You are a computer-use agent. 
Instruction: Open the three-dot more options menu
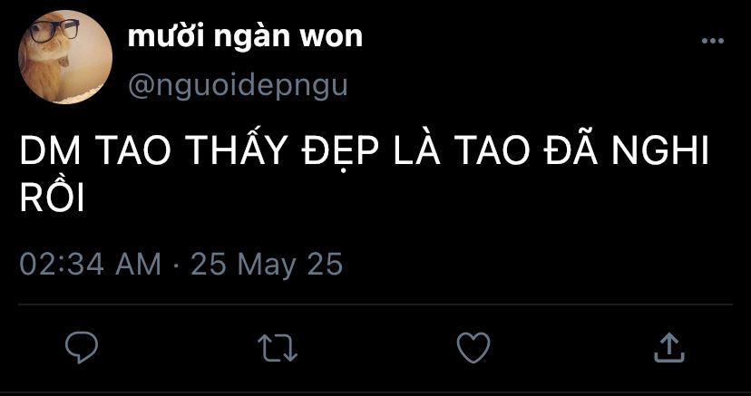(713, 41)
